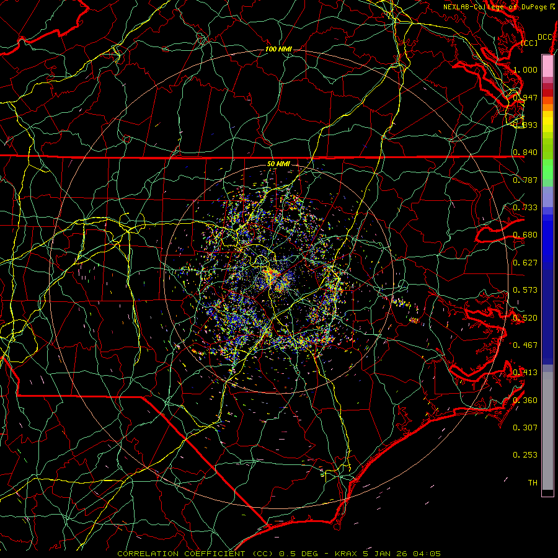Click the KRAX radar site identifier
The width and height of the screenshot is (558, 558).
347,554
